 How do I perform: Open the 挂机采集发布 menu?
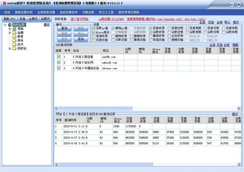coord(69,12)
